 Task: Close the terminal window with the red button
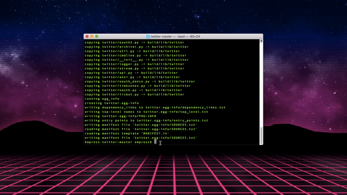(87, 36)
